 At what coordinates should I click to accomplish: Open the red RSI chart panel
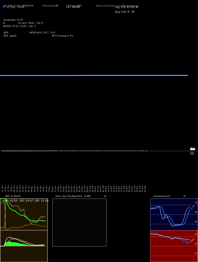[174, 246]
